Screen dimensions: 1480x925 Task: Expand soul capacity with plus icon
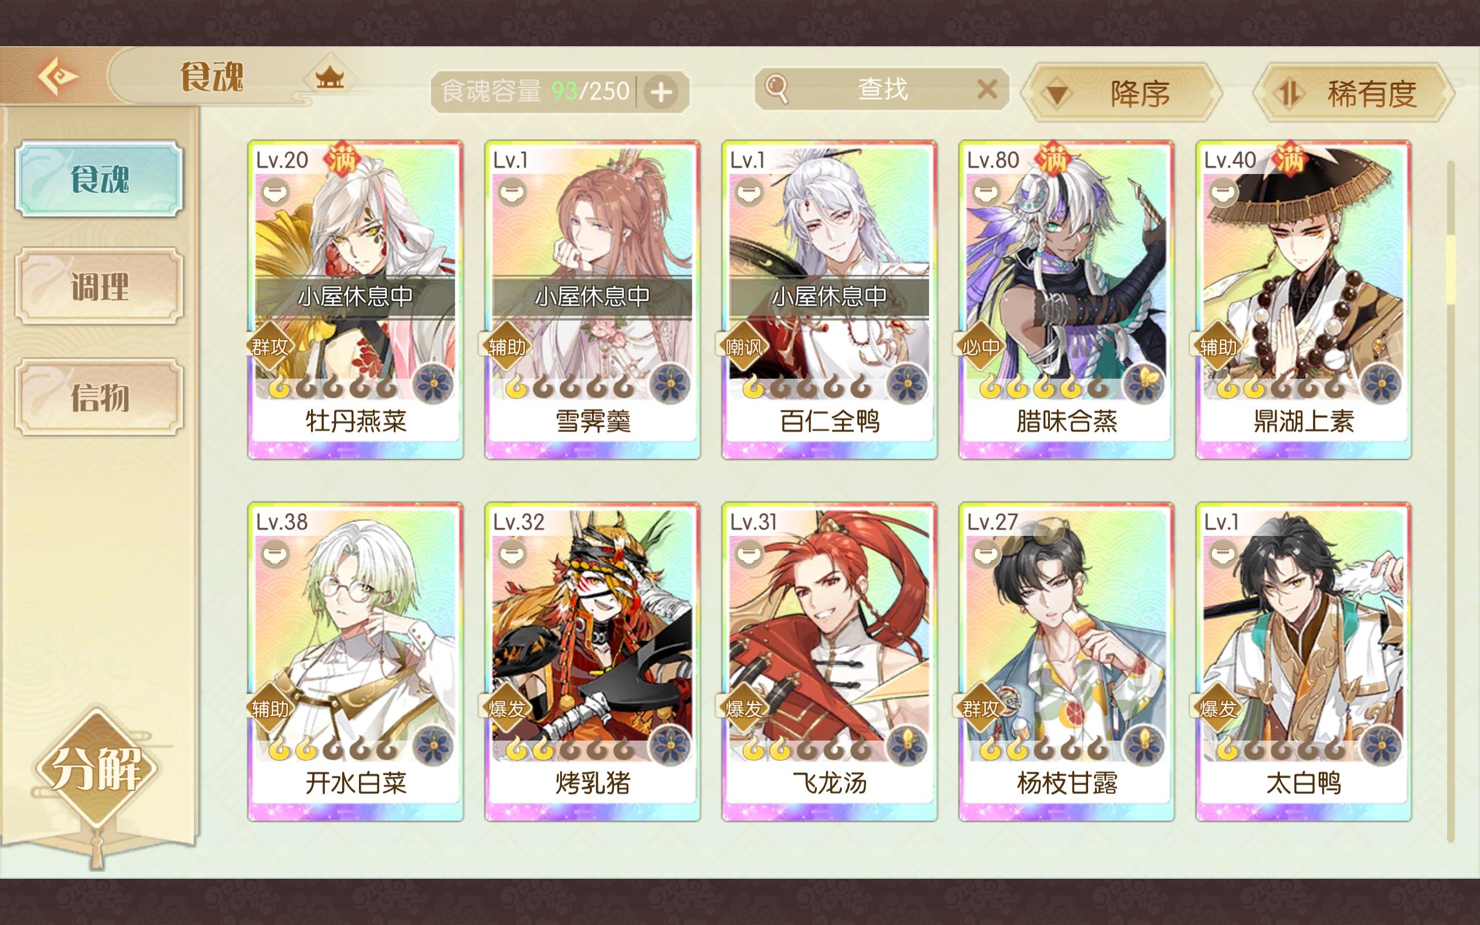pos(661,92)
